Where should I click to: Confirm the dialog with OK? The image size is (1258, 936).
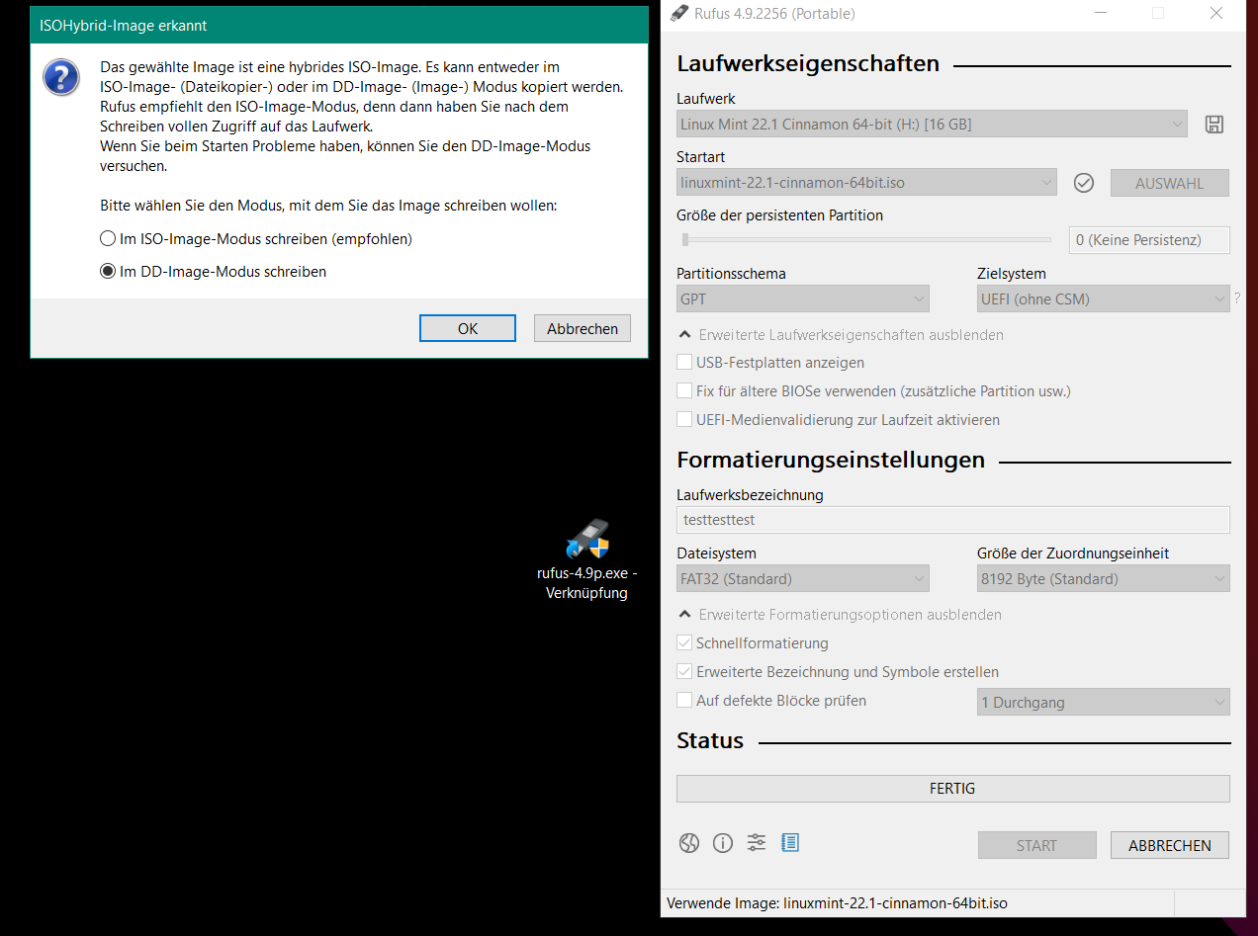(468, 328)
